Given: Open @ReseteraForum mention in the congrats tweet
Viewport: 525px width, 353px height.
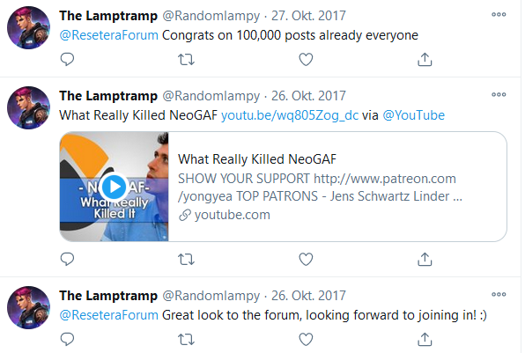Looking at the screenshot, I should click(x=109, y=35).
